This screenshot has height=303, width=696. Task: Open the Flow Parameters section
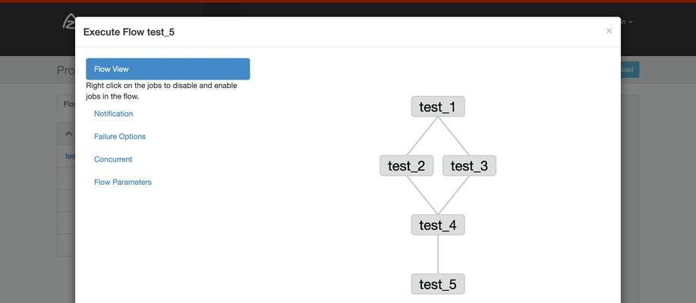(122, 182)
